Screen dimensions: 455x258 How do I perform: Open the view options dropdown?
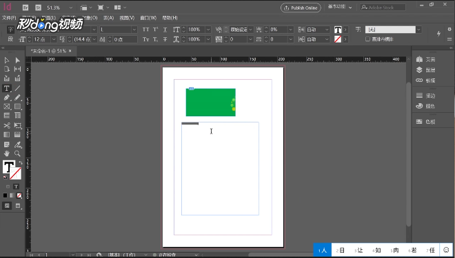[86, 8]
